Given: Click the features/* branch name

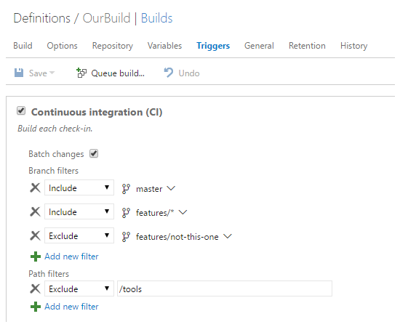Looking at the screenshot, I should tap(155, 213).
